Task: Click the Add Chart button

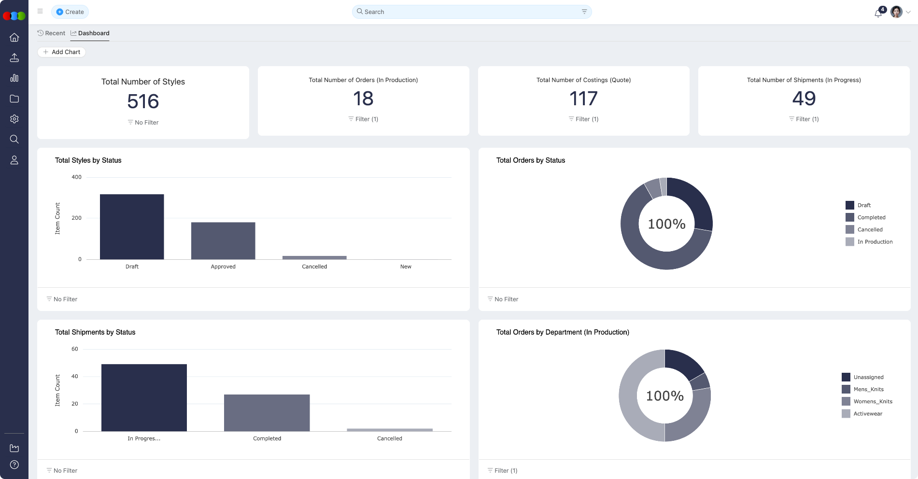Action: 62,52
